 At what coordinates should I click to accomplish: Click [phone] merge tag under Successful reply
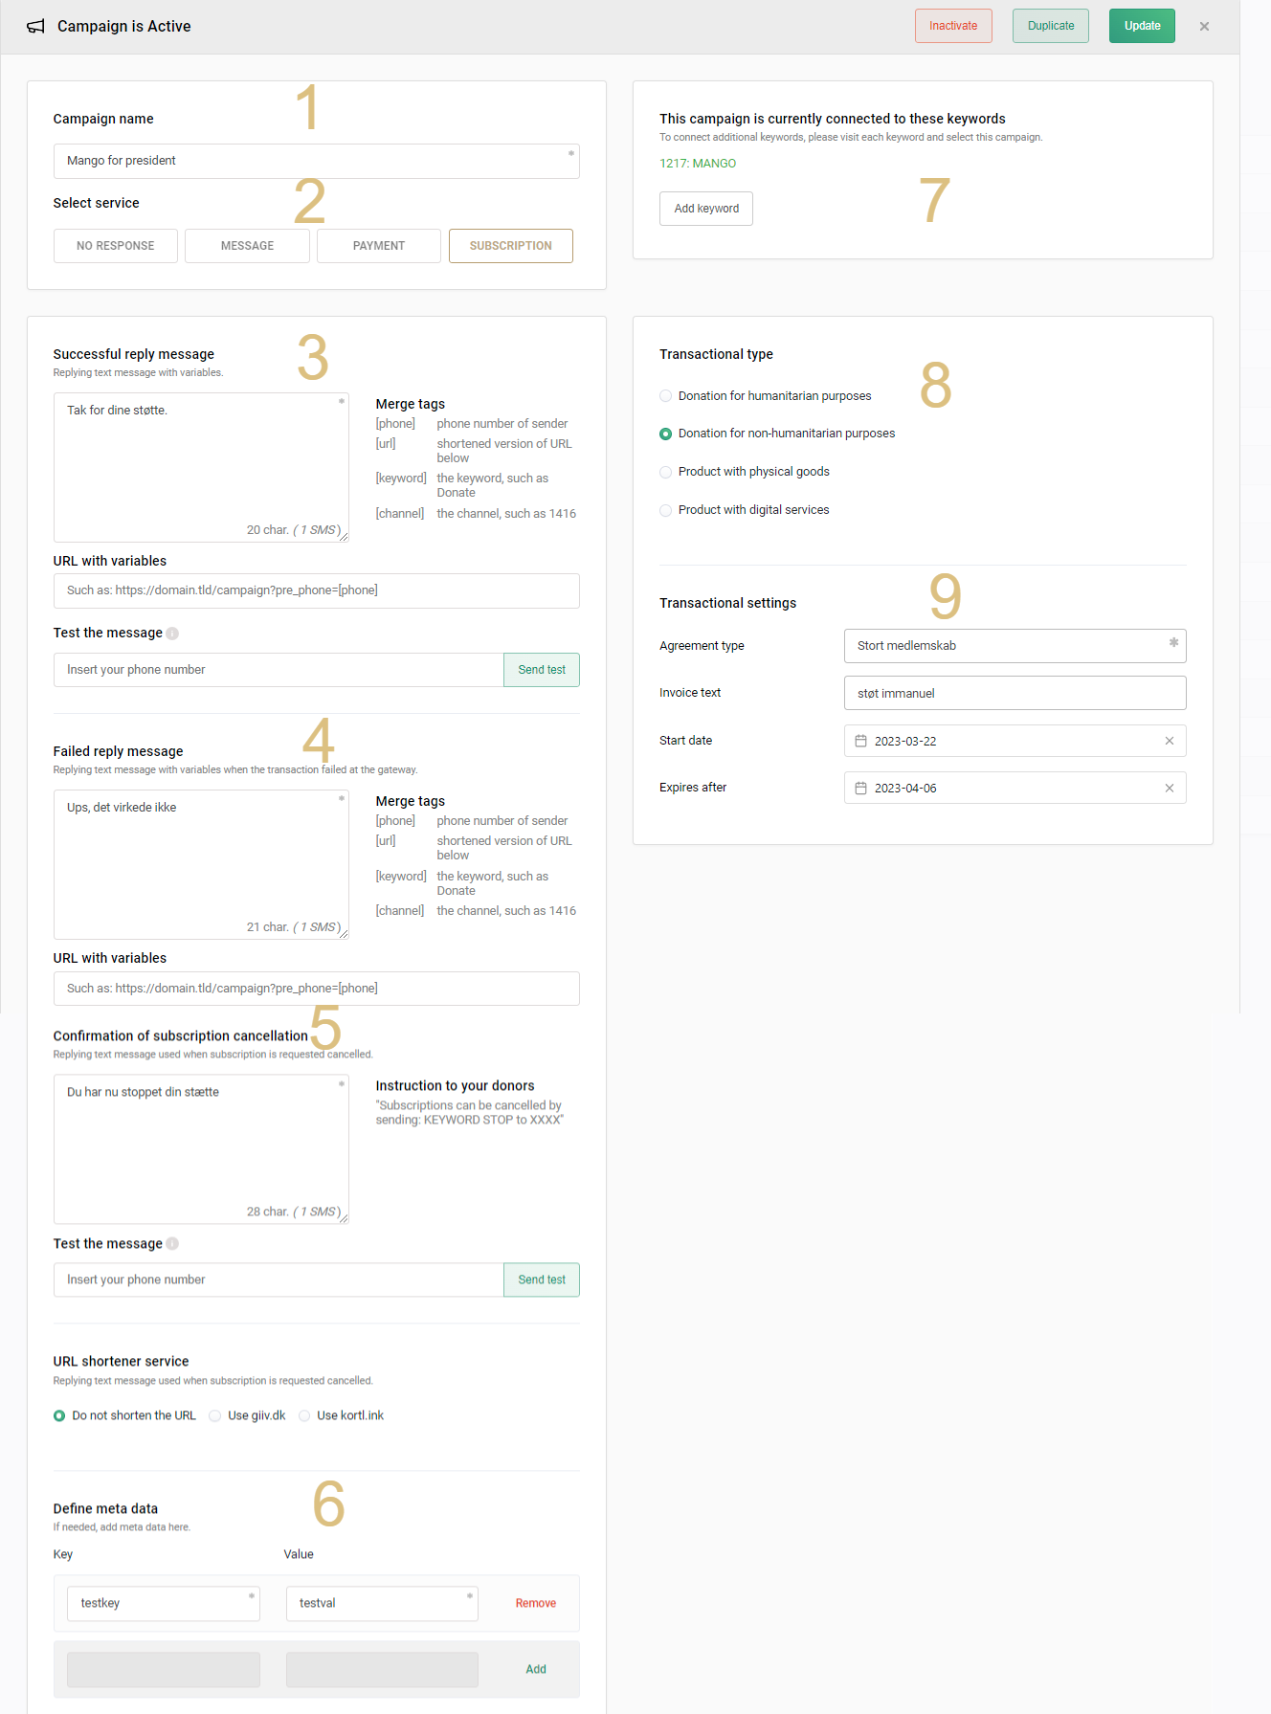point(395,424)
